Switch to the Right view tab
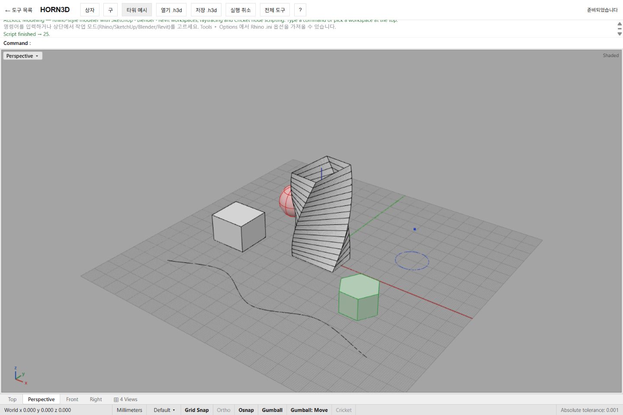Viewport: 623px width, 415px height. coord(96,399)
